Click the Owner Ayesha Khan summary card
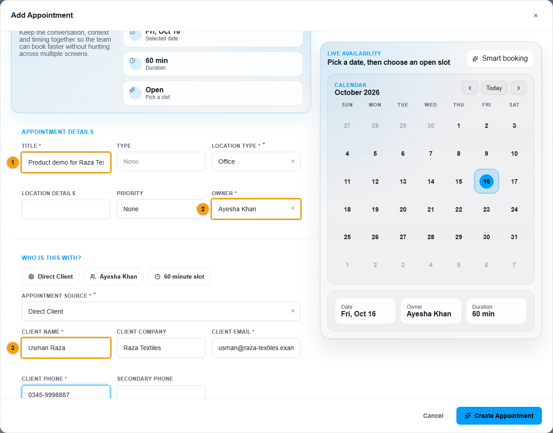The image size is (553, 433). [431, 311]
